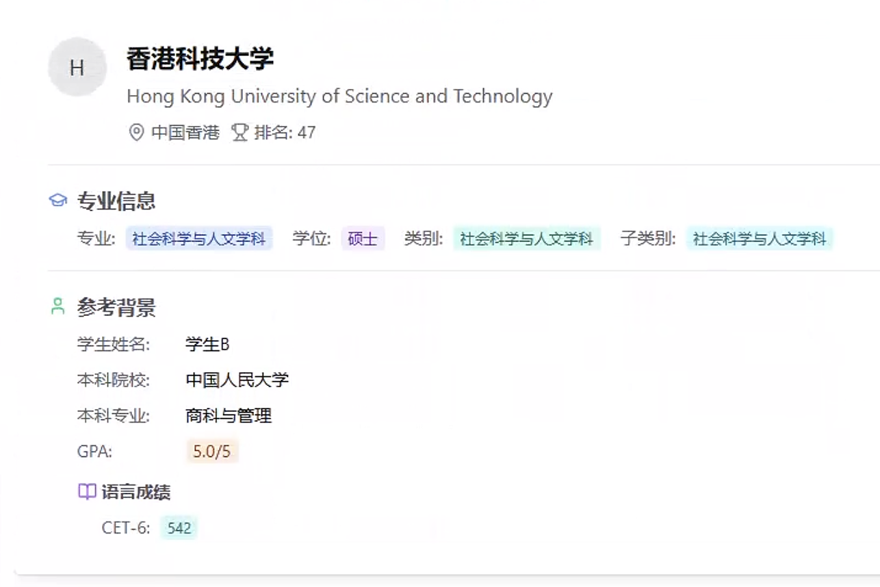
Task: Click the Hong Kong University of Science and Technology subtitle
Action: (x=339, y=96)
